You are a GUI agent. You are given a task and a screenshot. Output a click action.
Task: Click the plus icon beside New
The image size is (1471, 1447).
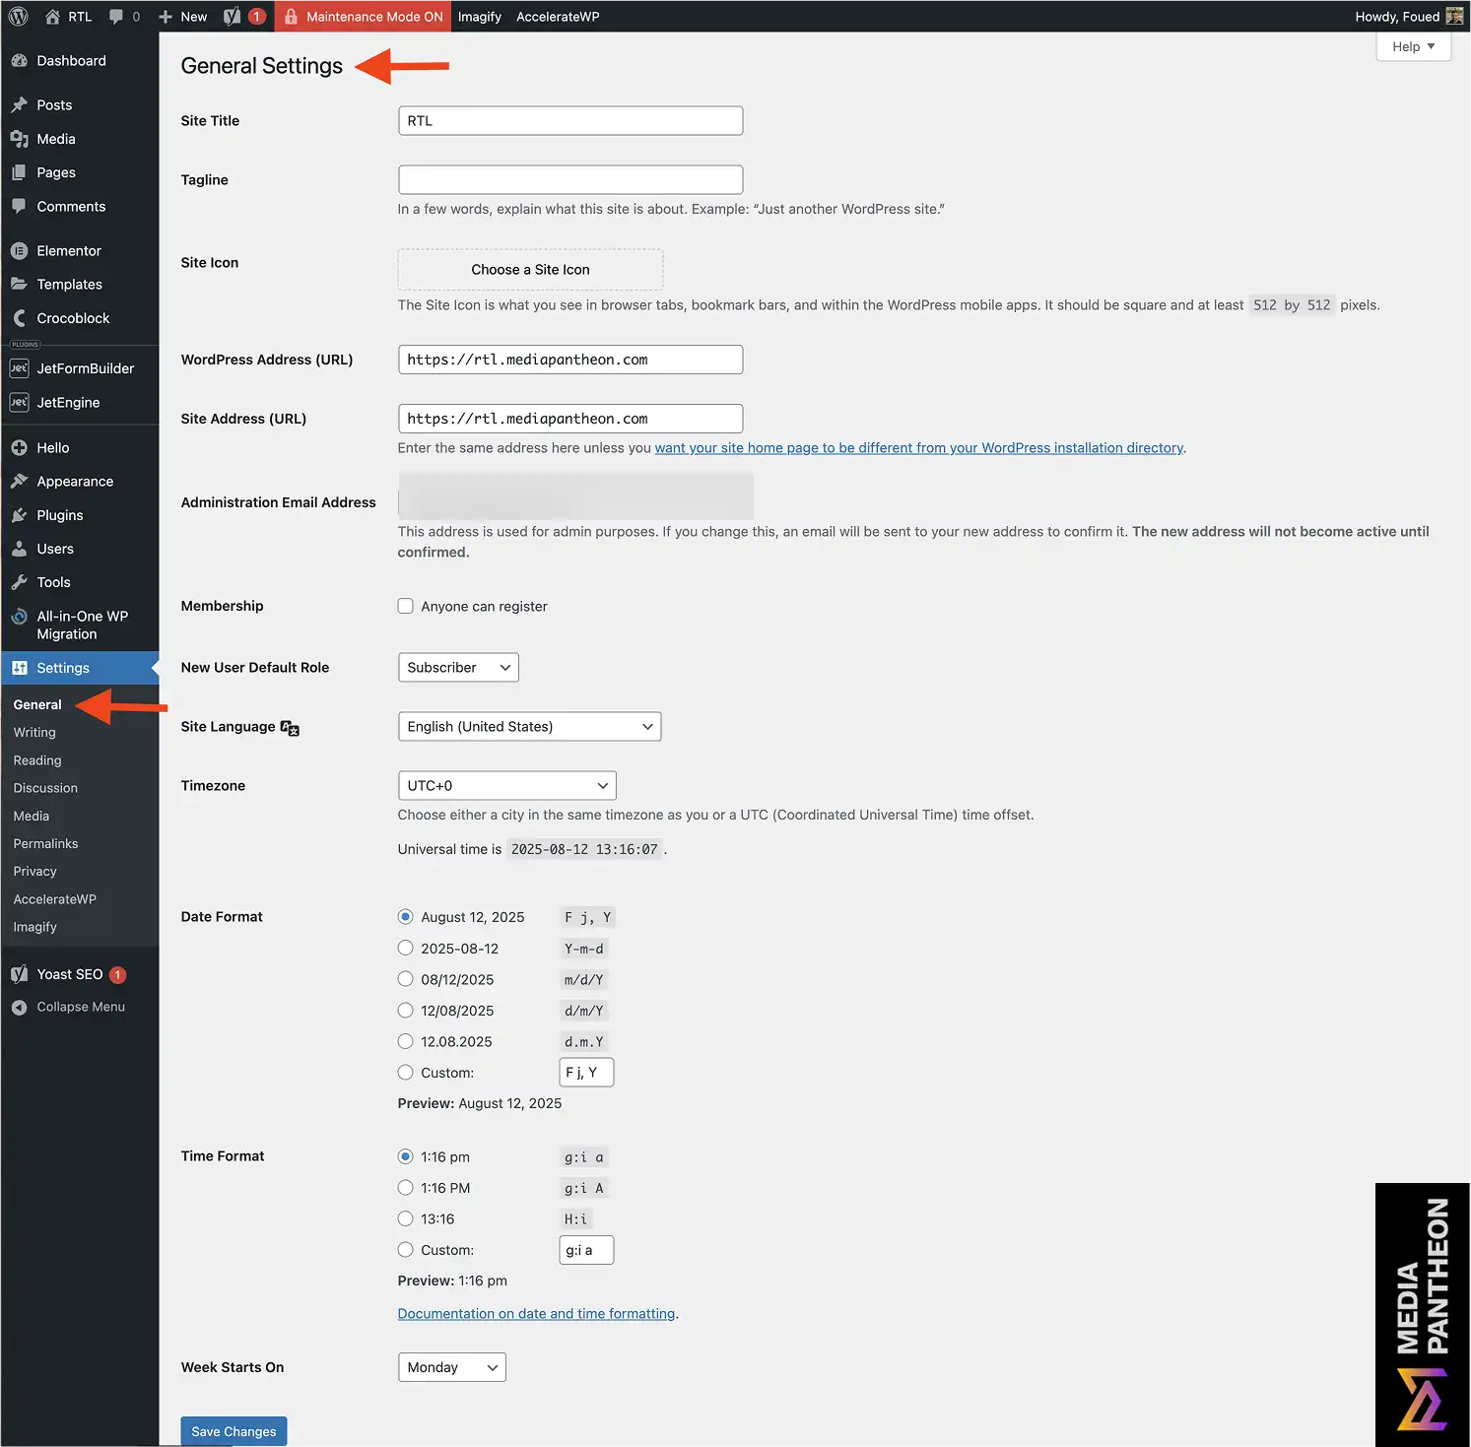(x=166, y=17)
